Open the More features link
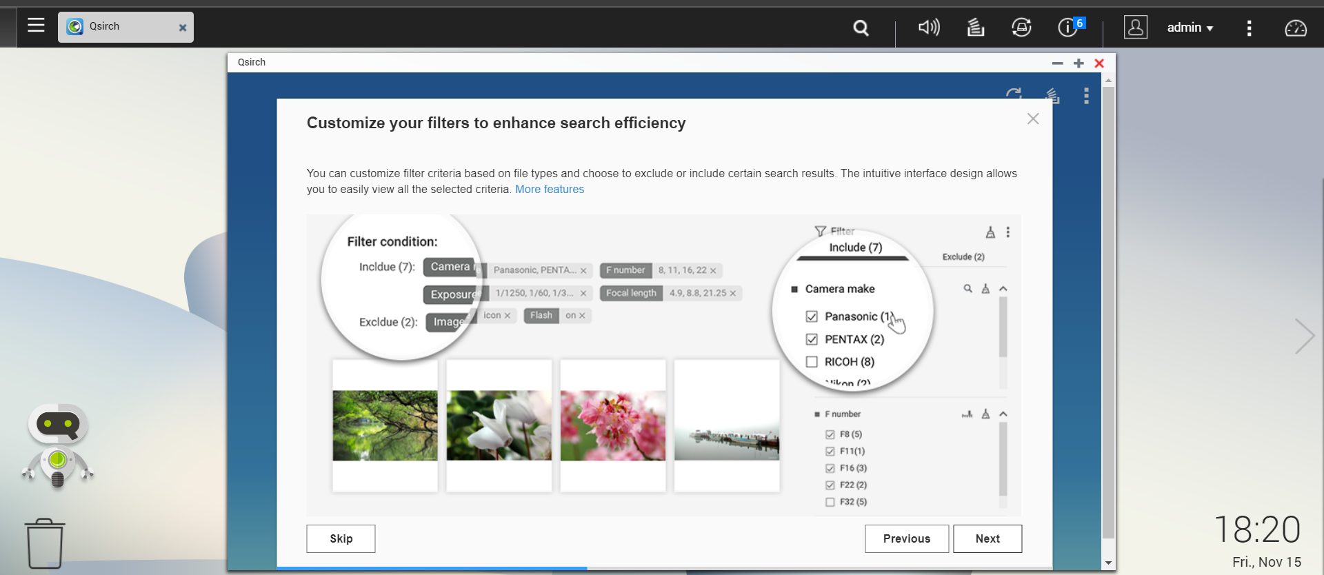 pyautogui.click(x=550, y=190)
